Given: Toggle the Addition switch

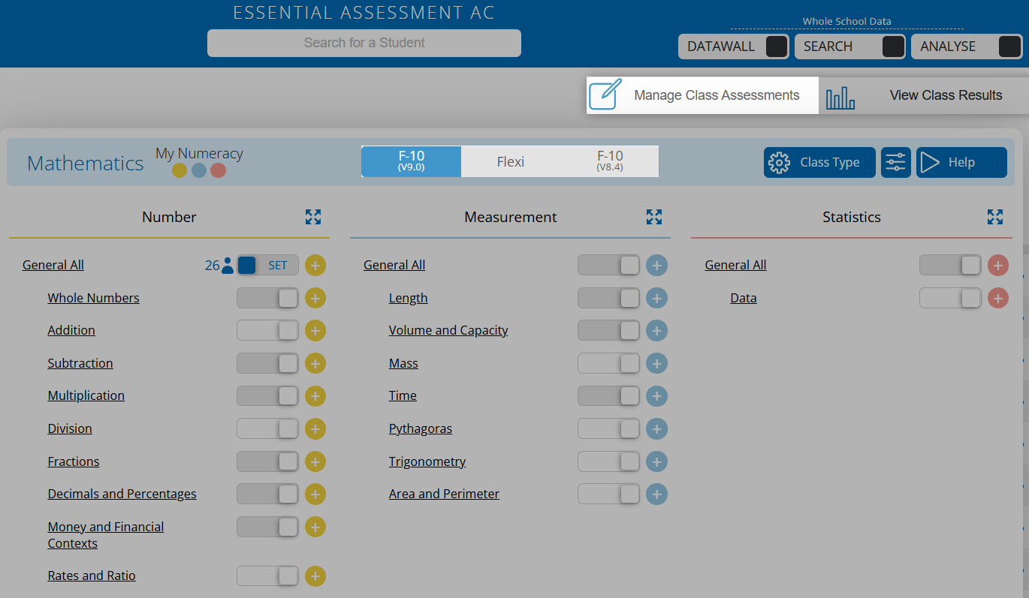Looking at the screenshot, I should coord(267,330).
